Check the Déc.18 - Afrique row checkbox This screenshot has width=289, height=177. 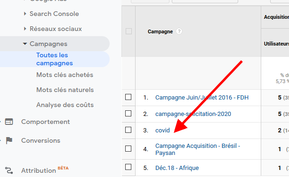click(x=128, y=167)
